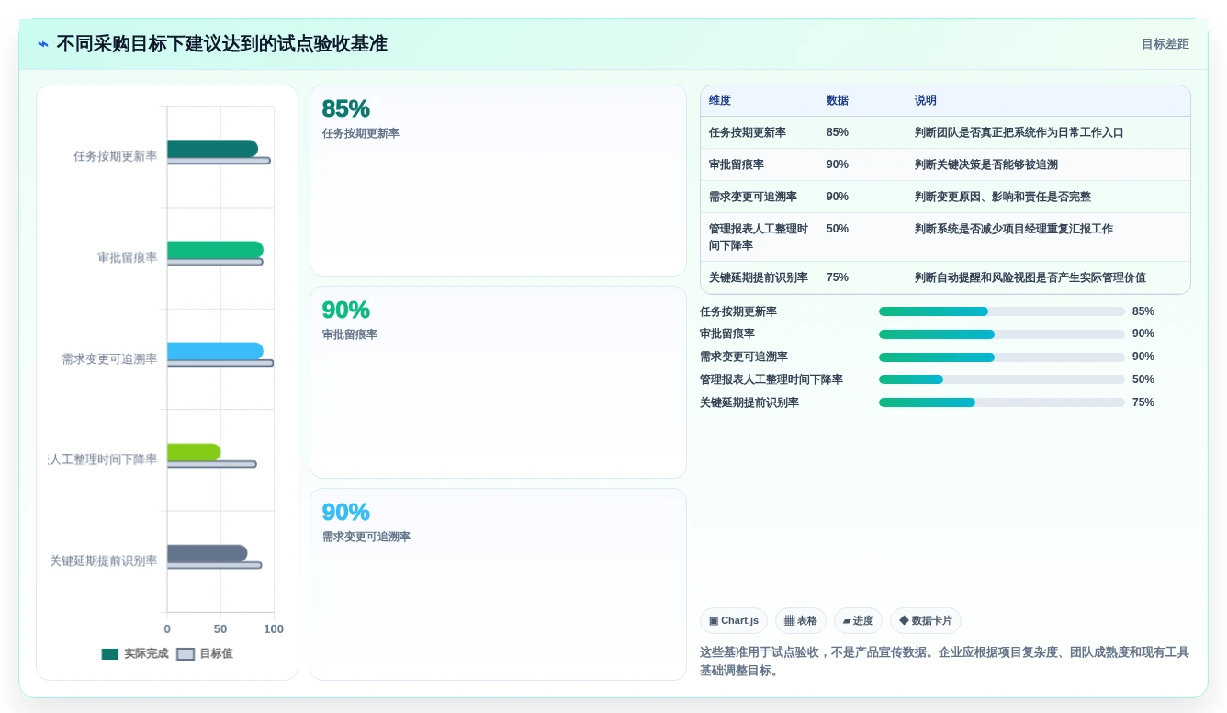Click the 实际完成 legend color box
1227x713 pixels.
point(110,654)
